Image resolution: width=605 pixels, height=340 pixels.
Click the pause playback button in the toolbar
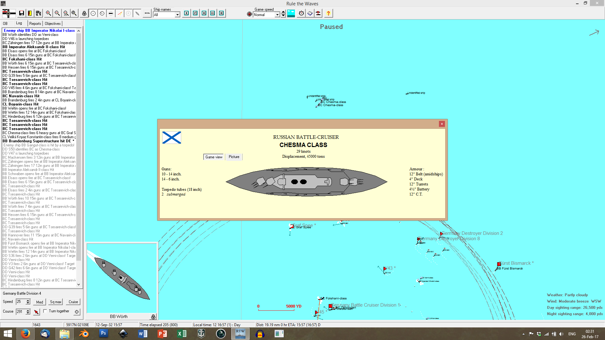coord(222,13)
